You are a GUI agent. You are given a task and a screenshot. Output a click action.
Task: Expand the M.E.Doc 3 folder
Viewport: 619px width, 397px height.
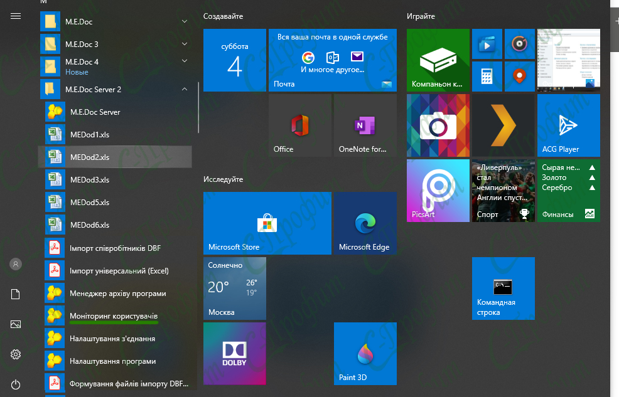tap(116, 44)
